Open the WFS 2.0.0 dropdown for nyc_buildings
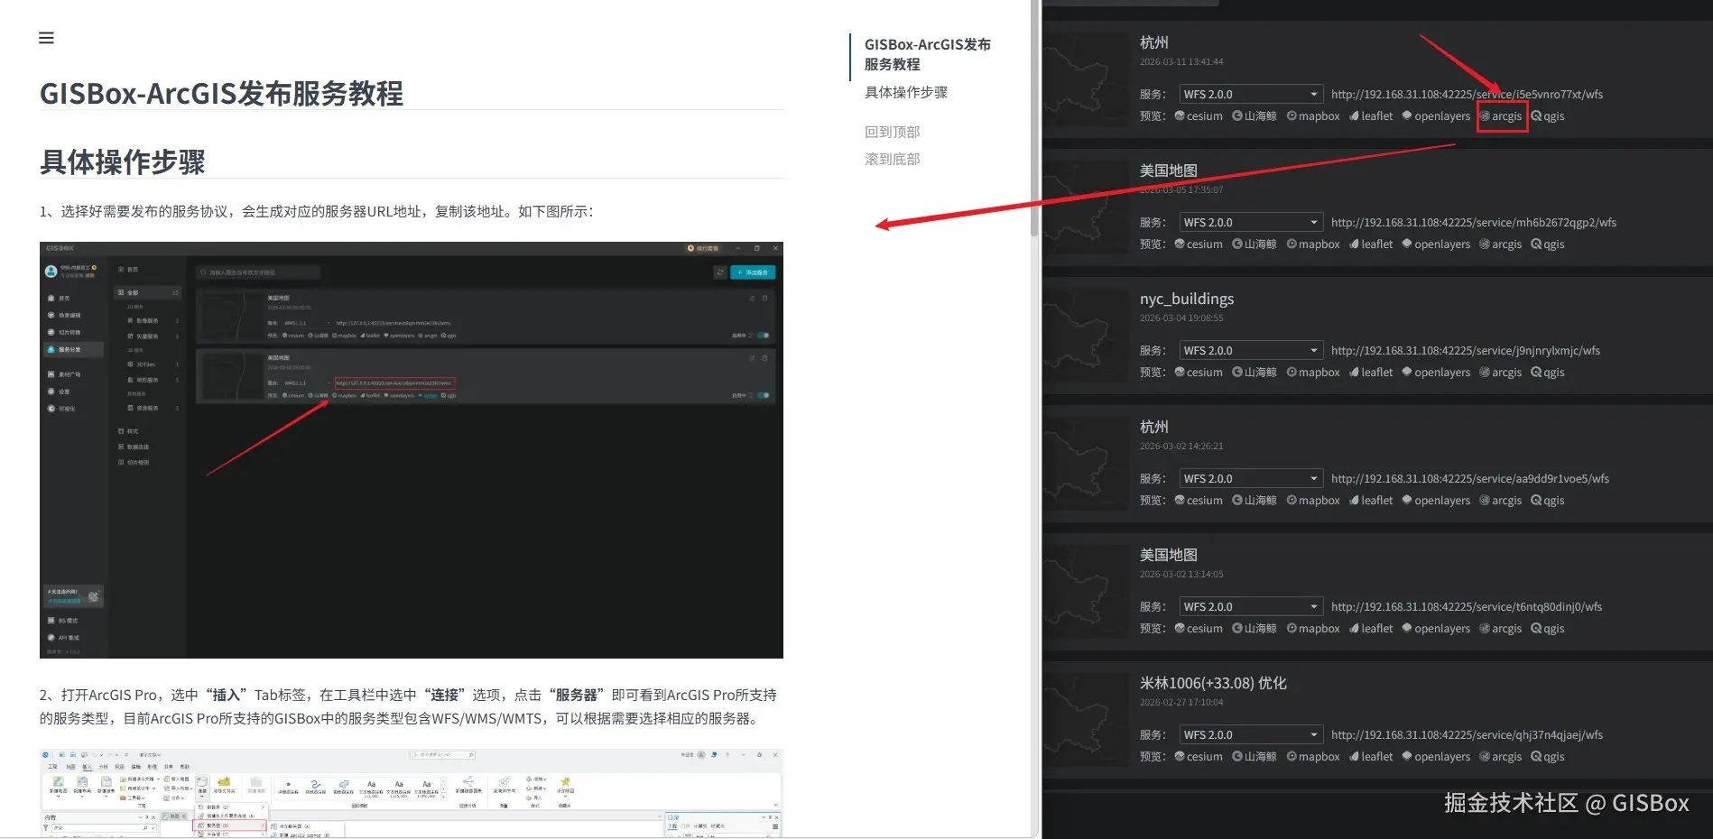The image size is (1713, 839). (1251, 349)
